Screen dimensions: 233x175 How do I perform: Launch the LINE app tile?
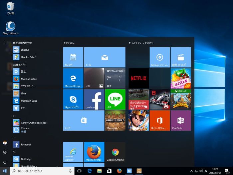(x=115, y=99)
